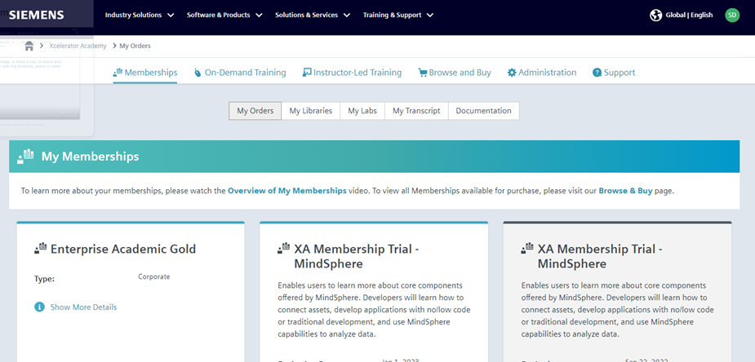
Task: Click the Xcelerator Academy breadcrumb
Action: click(78, 46)
